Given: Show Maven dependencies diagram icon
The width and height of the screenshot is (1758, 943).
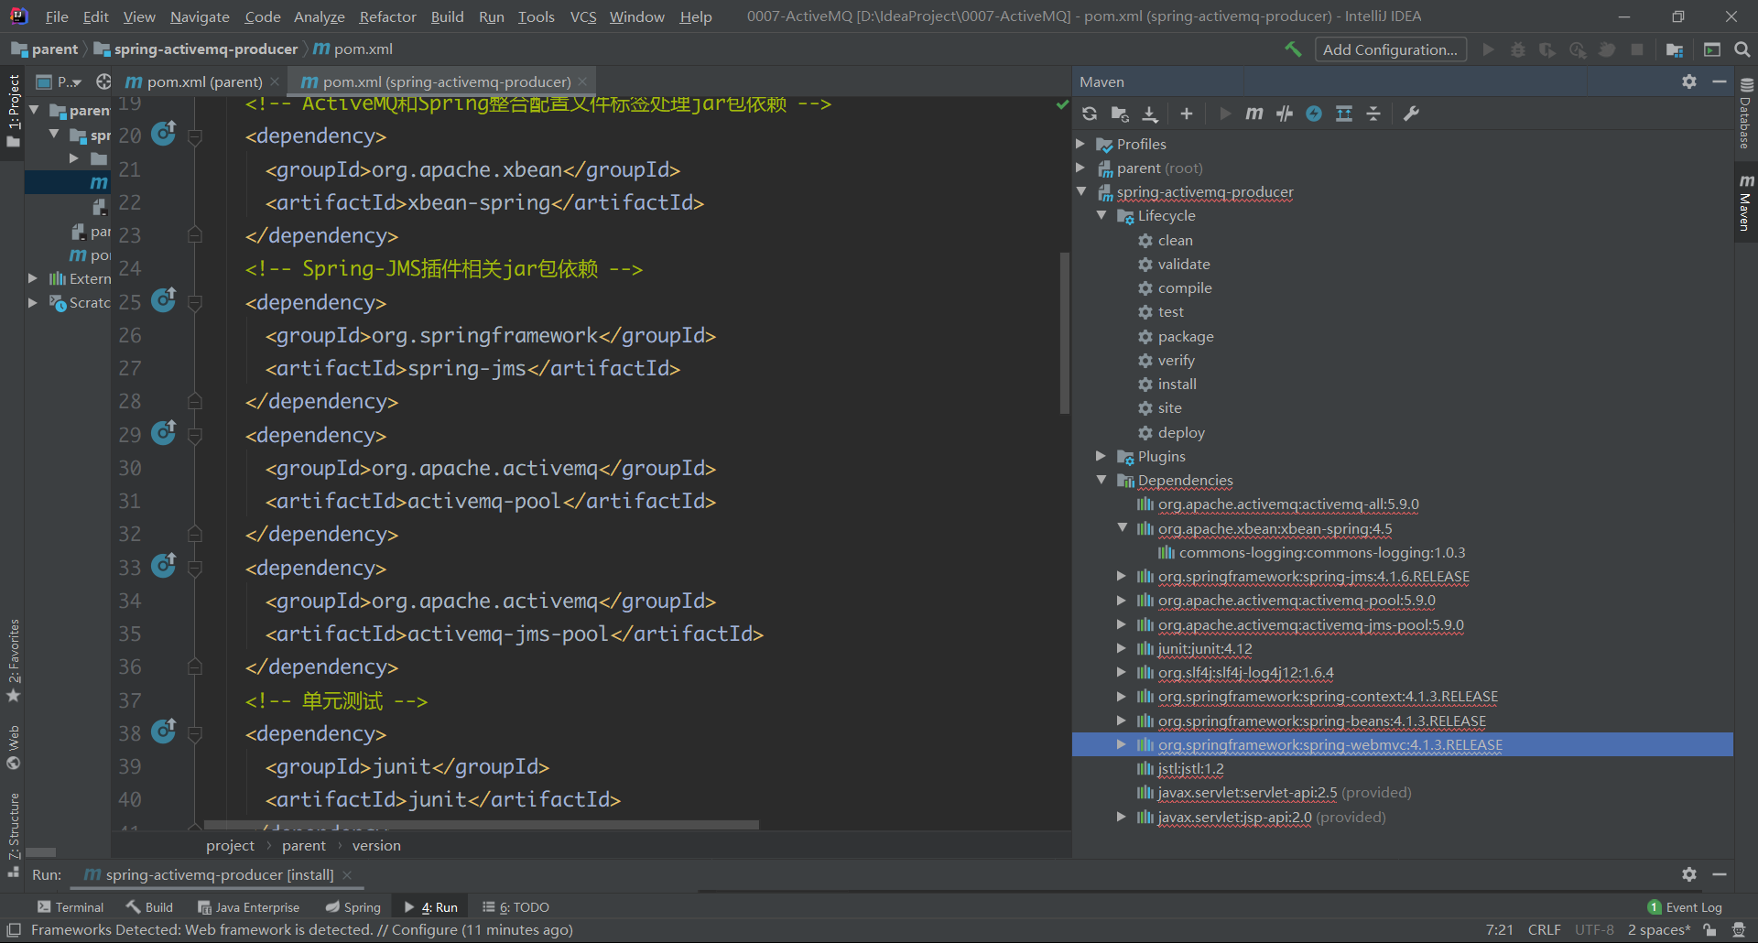Looking at the screenshot, I should coord(1344,114).
